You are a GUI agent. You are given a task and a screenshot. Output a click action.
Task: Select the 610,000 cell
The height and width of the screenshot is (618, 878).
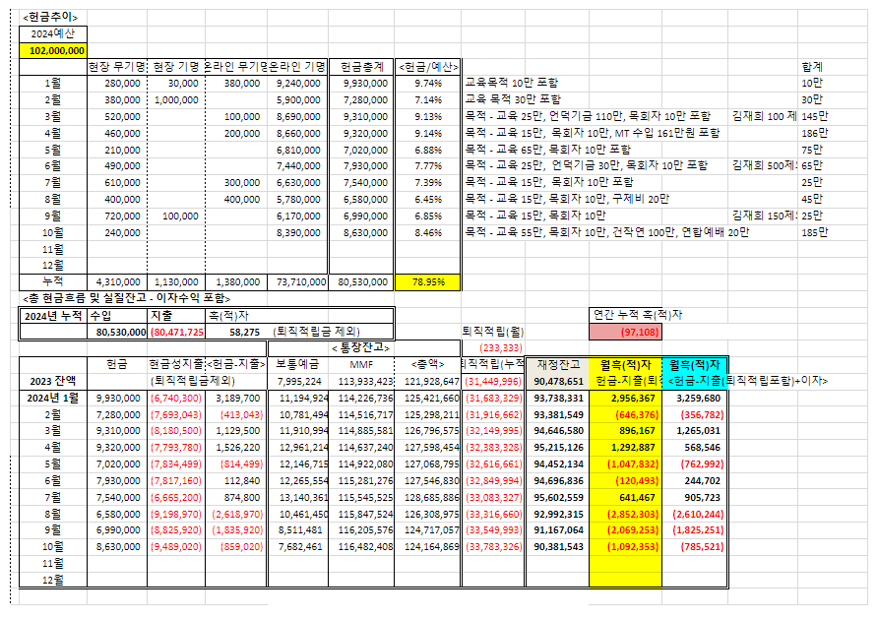117,183
